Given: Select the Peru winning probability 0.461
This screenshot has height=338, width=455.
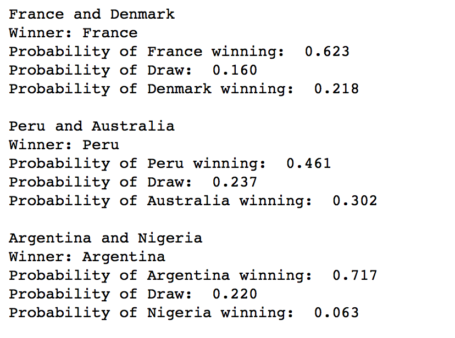Looking at the screenshot, I should [308, 164].
